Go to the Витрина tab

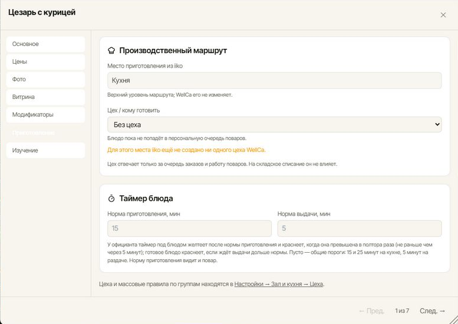coord(45,97)
